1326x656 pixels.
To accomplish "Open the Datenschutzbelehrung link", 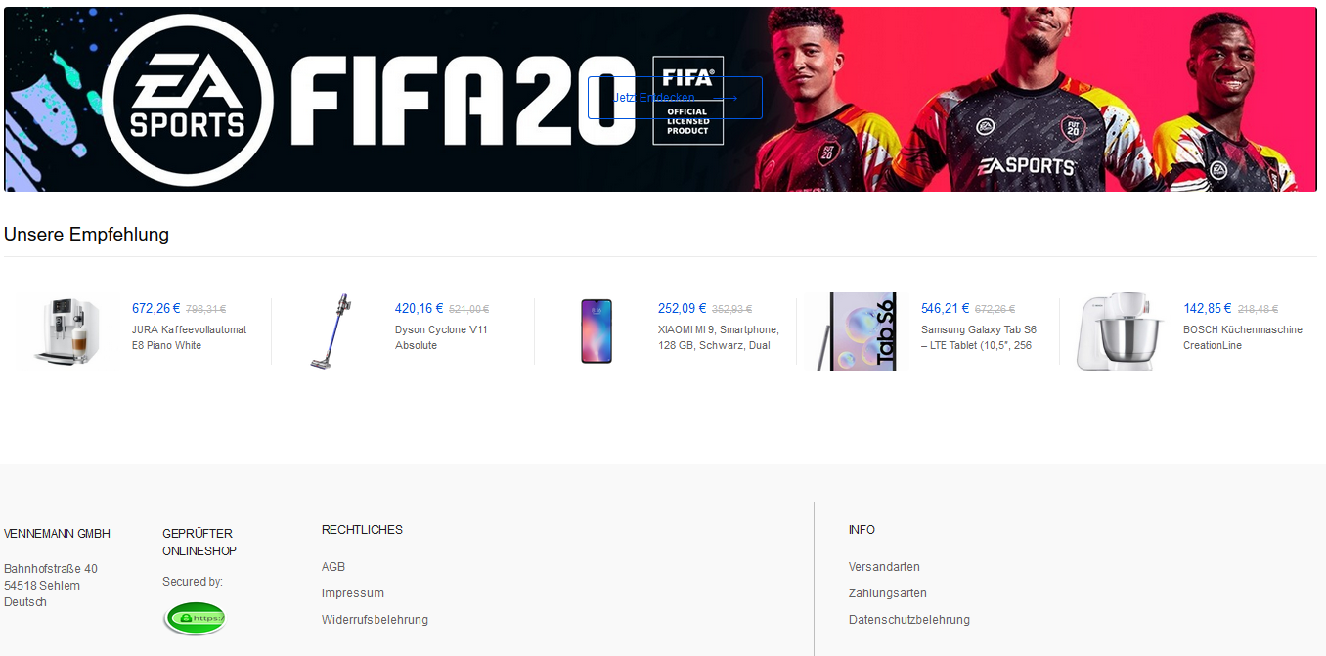I will pos(909,620).
